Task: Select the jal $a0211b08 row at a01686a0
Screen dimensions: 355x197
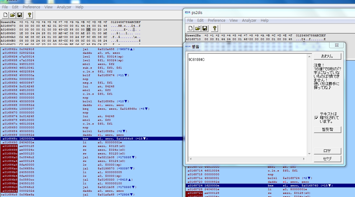Action: pyautogui.click(x=91, y=157)
